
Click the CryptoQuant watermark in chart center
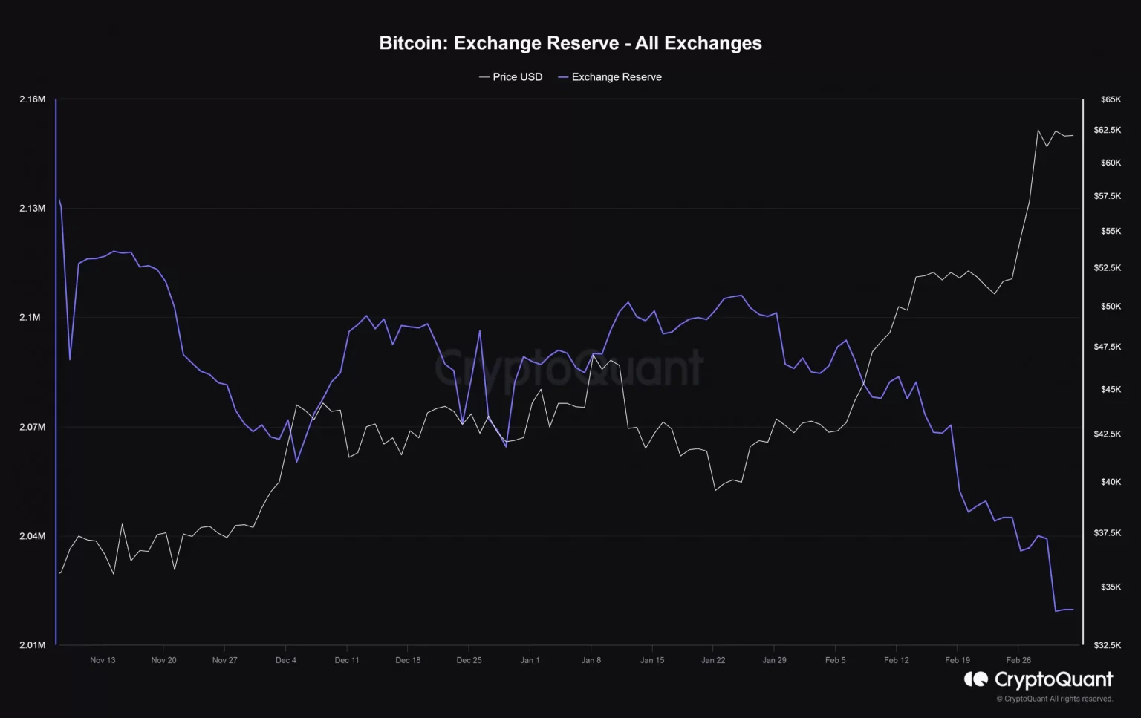(x=568, y=369)
